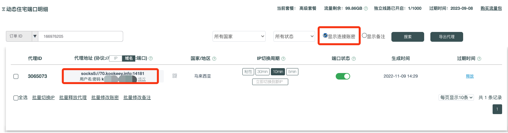The image size is (508, 133).
Task: Tick the 全选 checkbox
Action: pos(16,98)
